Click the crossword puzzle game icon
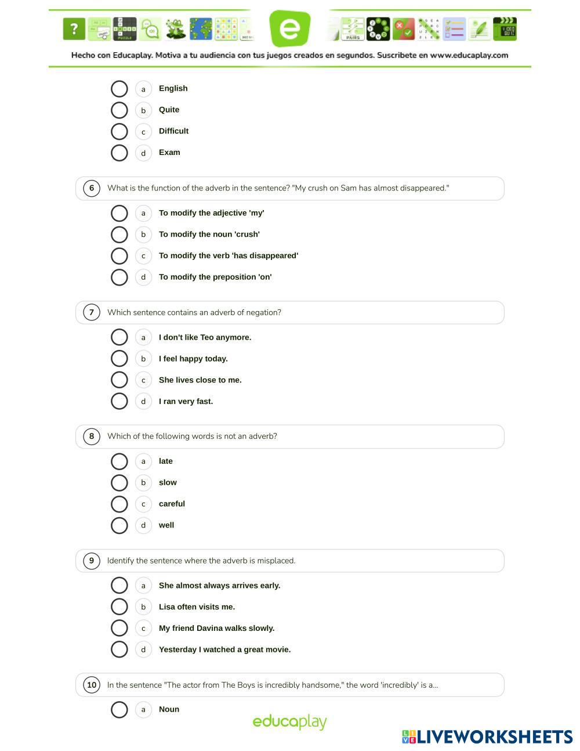Image resolution: width=580 pixels, height=751 pixels. (125, 29)
